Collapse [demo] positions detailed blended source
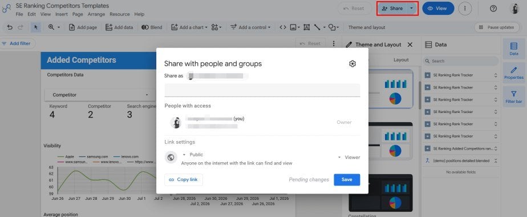 (496, 161)
